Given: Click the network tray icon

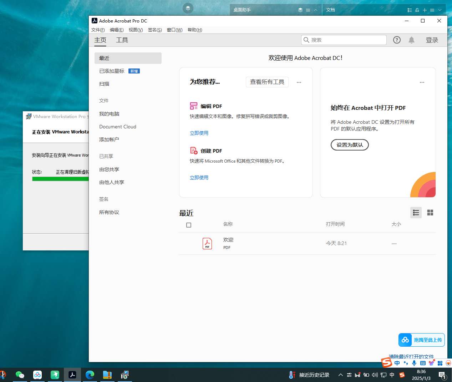Looking at the screenshot, I should pyautogui.click(x=384, y=375).
